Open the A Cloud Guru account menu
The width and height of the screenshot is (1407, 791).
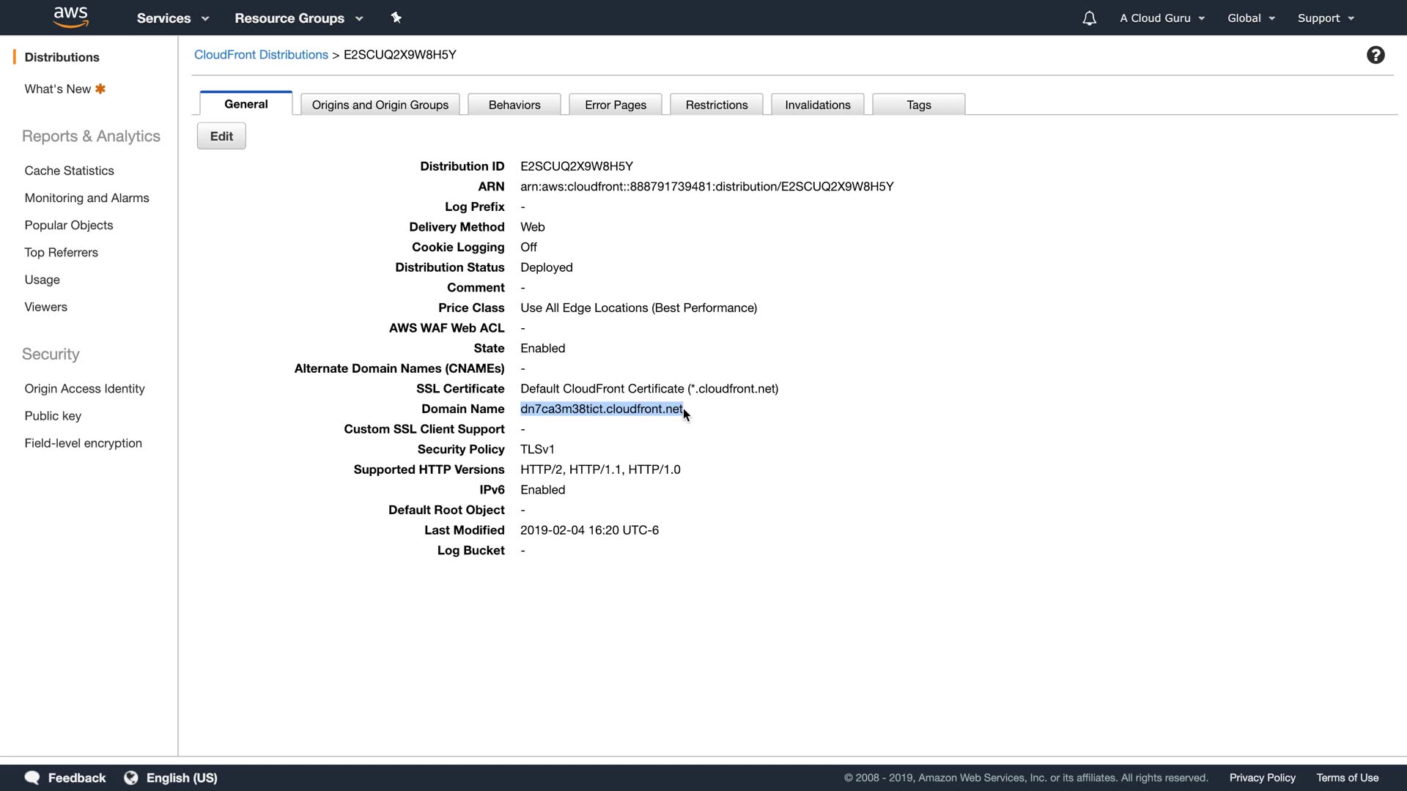[1162, 18]
